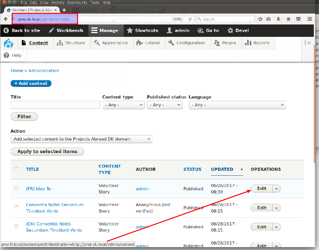Open (DK) Conventio Nobis Secundum link
The image size is (319, 250).
point(54,227)
